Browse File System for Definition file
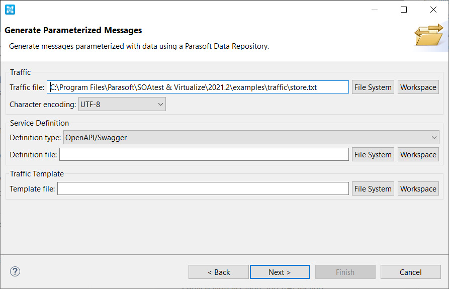Image resolution: width=449 pixels, height=289 pixels. coord(373,154)
